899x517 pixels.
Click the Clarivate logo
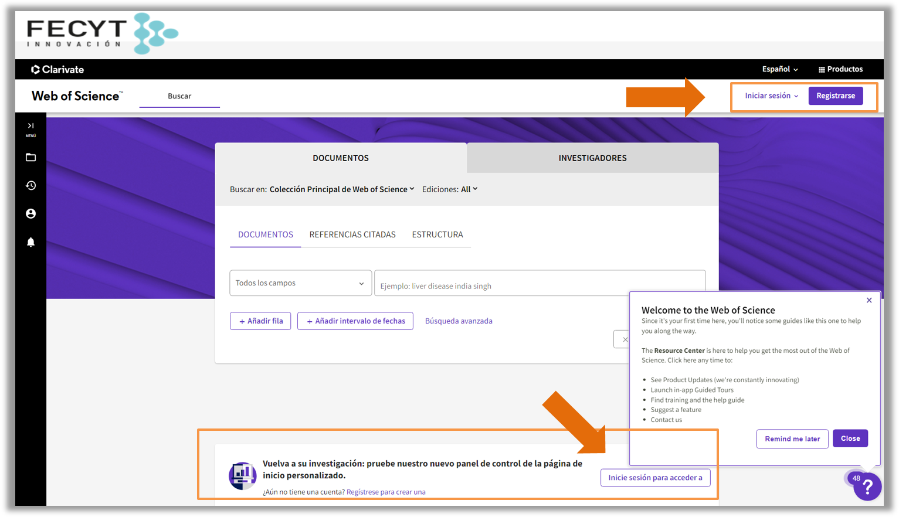[x=57, y=69]
